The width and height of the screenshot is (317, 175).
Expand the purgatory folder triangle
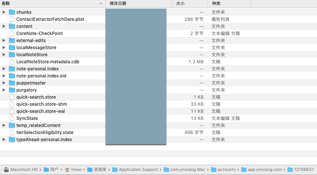(x=4, y=90)
